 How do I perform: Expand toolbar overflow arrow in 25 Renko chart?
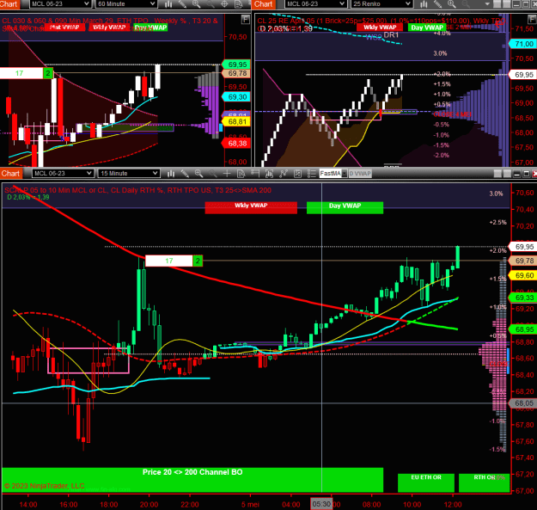coord(487,4)
